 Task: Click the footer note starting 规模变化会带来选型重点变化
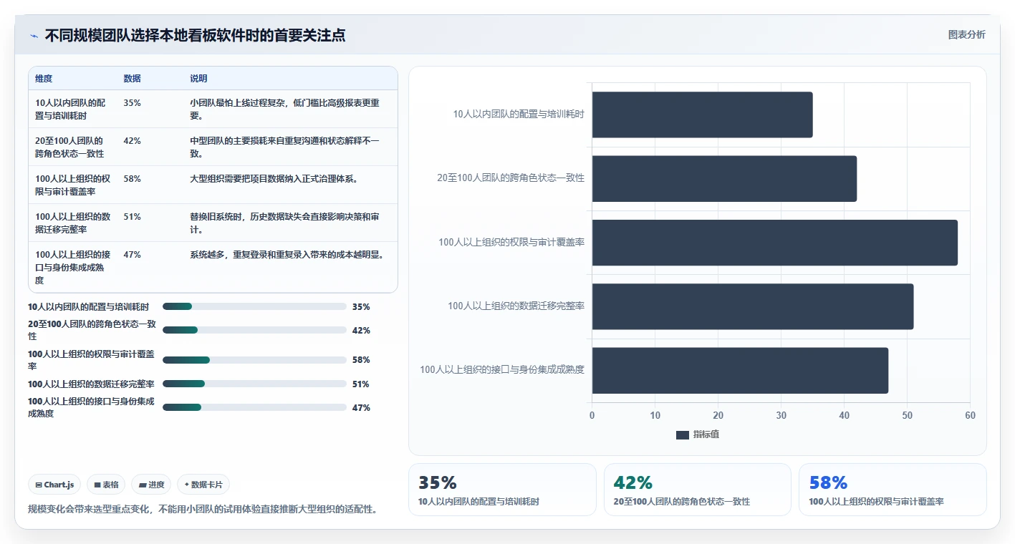(203, 509)
